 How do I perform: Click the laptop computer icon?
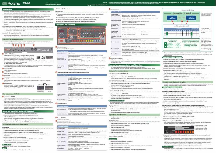(x=38, y=57)
